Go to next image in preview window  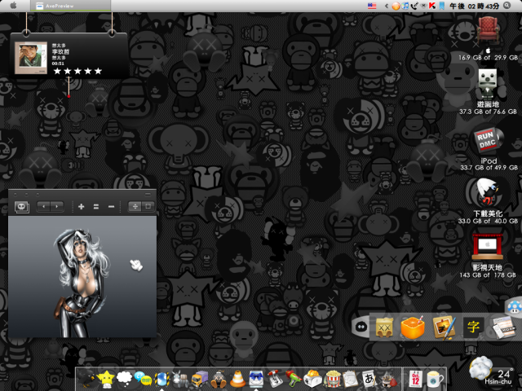click(x=57, y=206)
